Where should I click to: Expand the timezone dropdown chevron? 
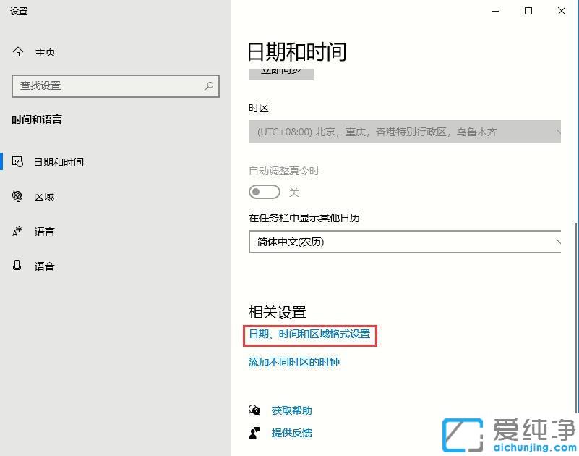pyautogui.click(x=559, y=132)
